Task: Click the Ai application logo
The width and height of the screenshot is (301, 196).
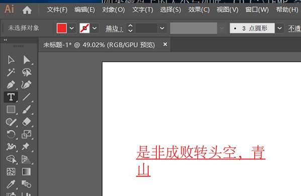Action: [9, 9]
